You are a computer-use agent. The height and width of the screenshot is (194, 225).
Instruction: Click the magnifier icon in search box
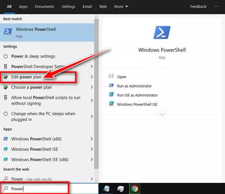(6, 189)
